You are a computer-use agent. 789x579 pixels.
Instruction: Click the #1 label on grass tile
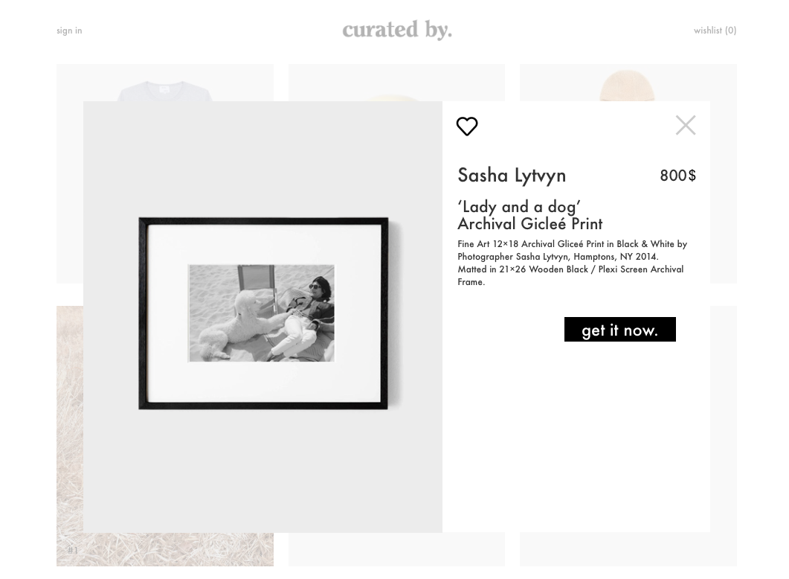coord(73,551)
